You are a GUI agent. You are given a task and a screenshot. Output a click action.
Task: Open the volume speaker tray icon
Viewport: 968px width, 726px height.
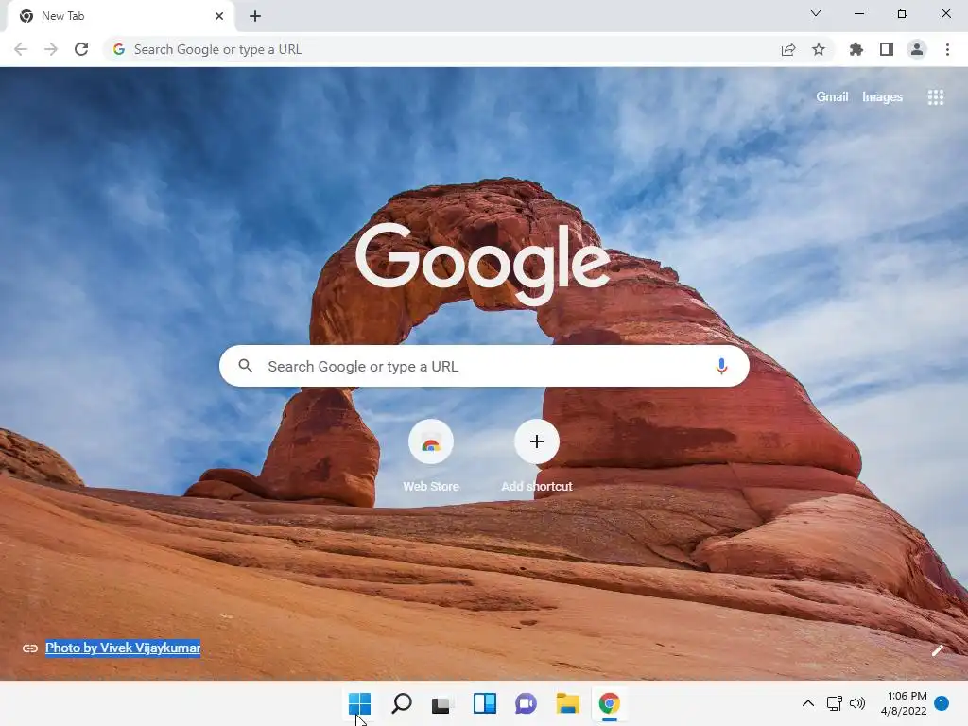pos(857,703)
